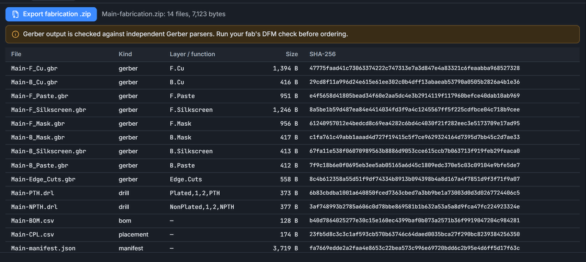The width and height of the screenshot is (586, 262).
Task: Click the info icon in the Gerber warning banner
Action: click(15, 34)
